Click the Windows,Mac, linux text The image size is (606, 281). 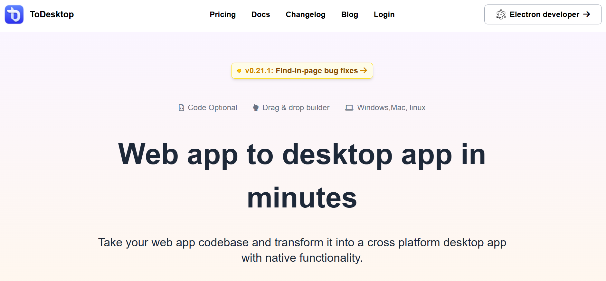click(391, 108)
